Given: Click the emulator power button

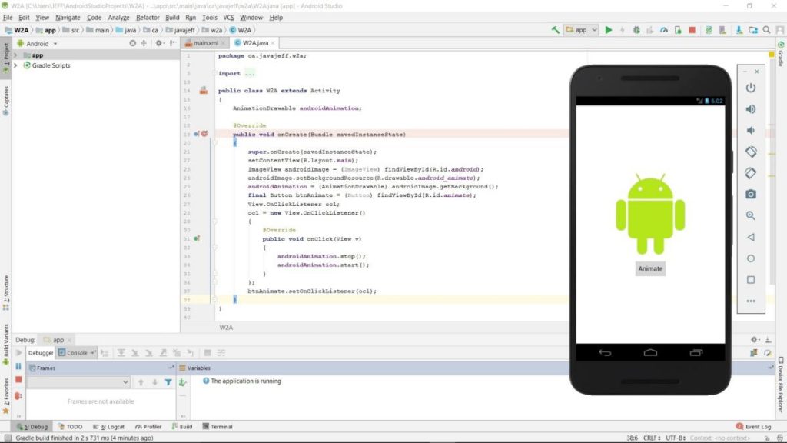Looking at the screenshot, I should (x=750, y=88).
